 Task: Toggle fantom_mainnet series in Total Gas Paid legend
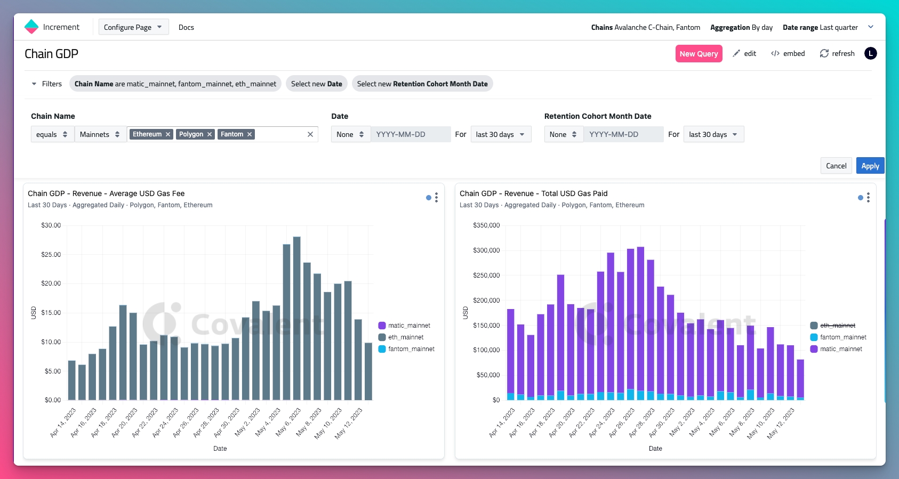842,337
